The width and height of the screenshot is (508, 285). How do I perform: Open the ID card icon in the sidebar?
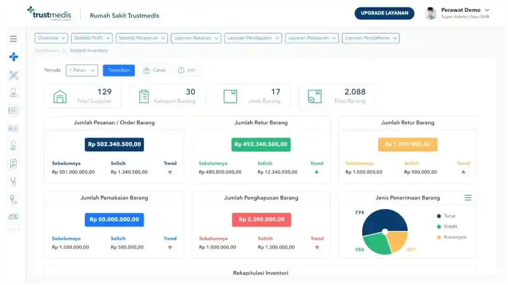(x=14, y=128)
